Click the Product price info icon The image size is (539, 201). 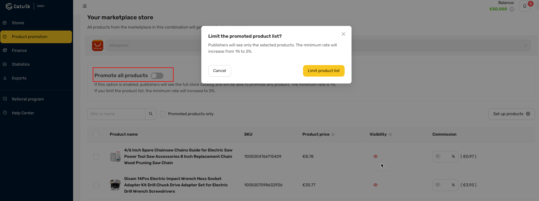[x=333, y=134]
